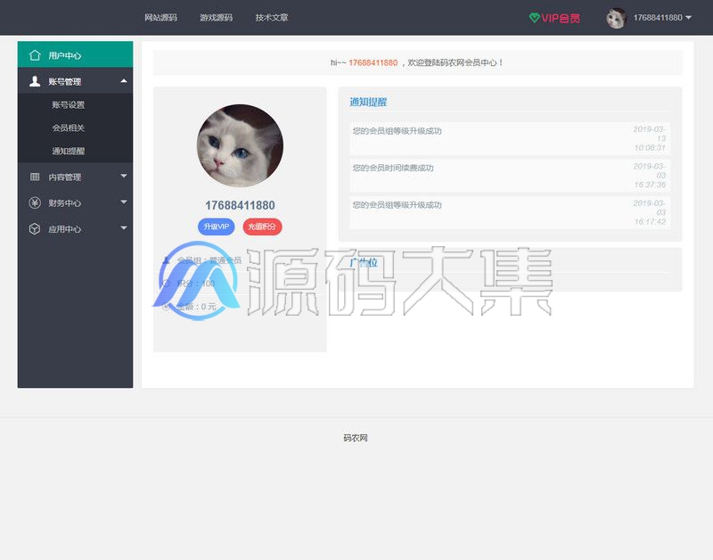
Task: Click the username 17688411880 under avatar
Action: click(x=240, y=206)
